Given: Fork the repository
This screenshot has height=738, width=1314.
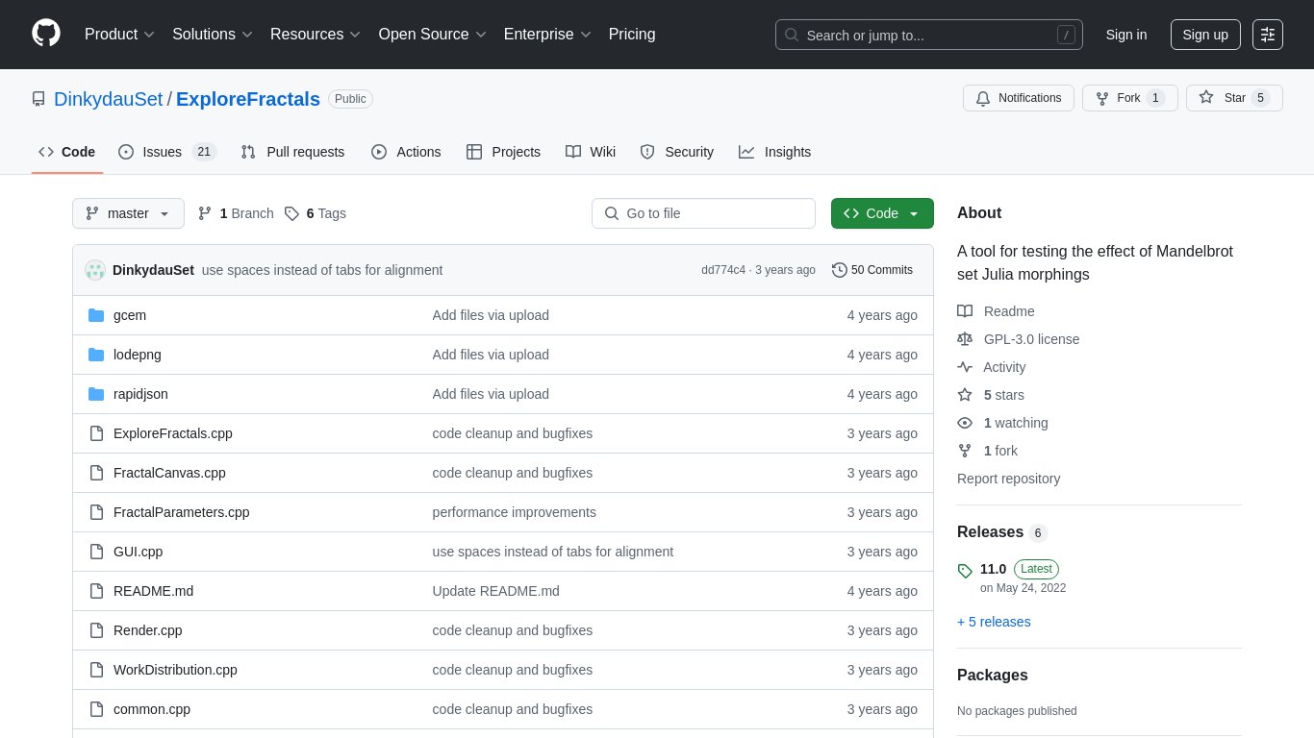Looking at the screenshot, I should (1128, 98).
